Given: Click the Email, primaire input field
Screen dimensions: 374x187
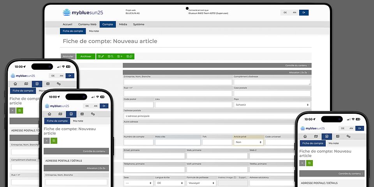Looking at the screenshot, I should point(154,156).
